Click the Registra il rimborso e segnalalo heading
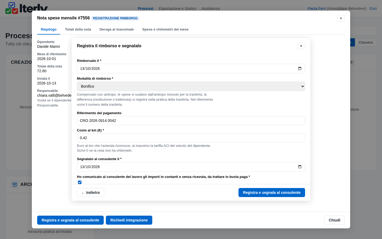The image size is (382, 239). pyautogui.click(x=109, y=46)
